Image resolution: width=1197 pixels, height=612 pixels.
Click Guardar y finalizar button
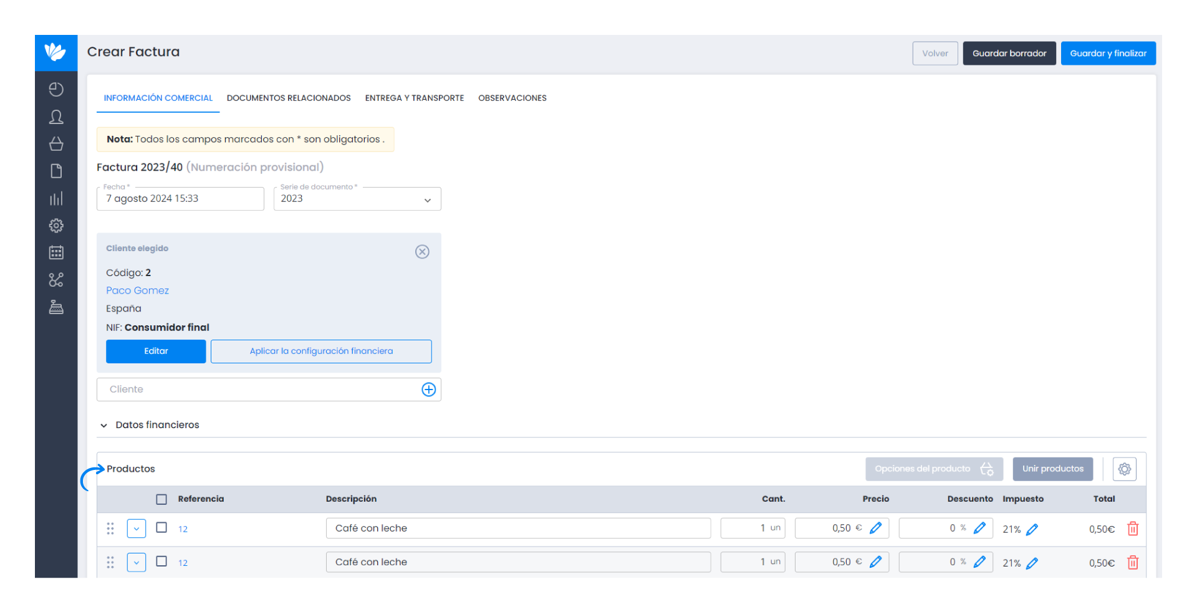(1108, 53)
